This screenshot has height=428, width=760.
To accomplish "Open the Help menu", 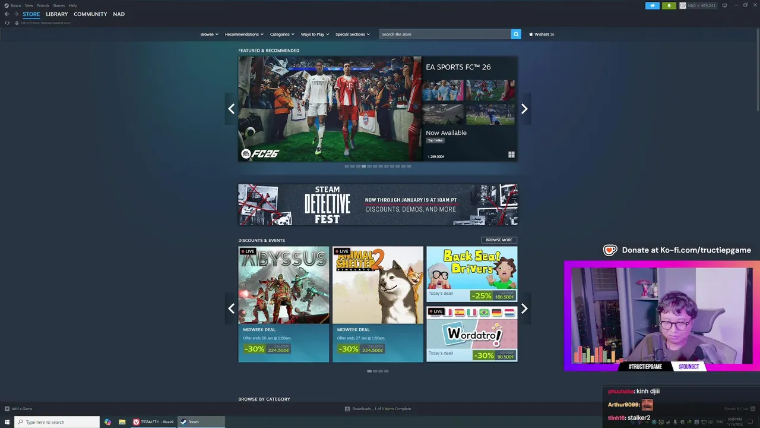I will [72, 5].
